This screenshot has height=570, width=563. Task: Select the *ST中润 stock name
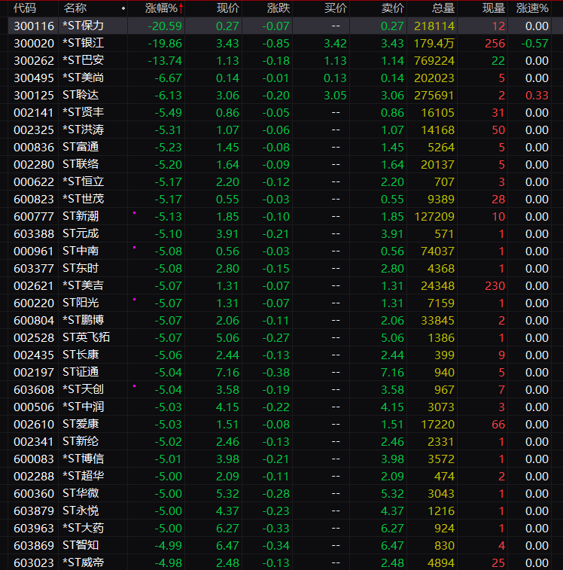pyautogui.click(x=83, y=407)
